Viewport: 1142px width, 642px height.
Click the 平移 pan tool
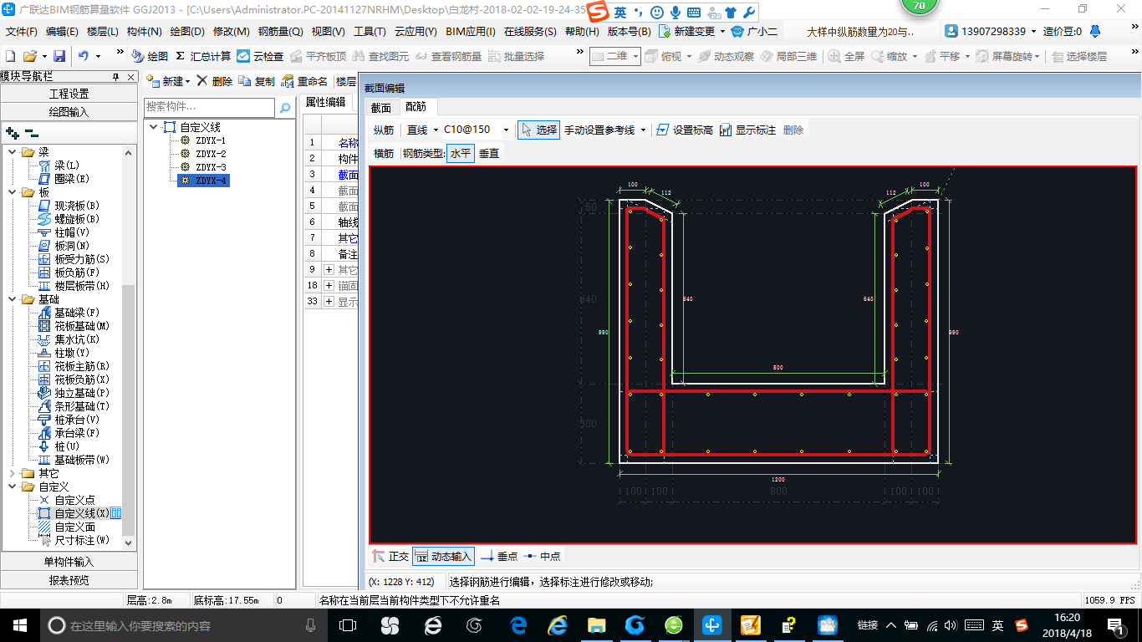pyautogui.click(x=941, y=56)
